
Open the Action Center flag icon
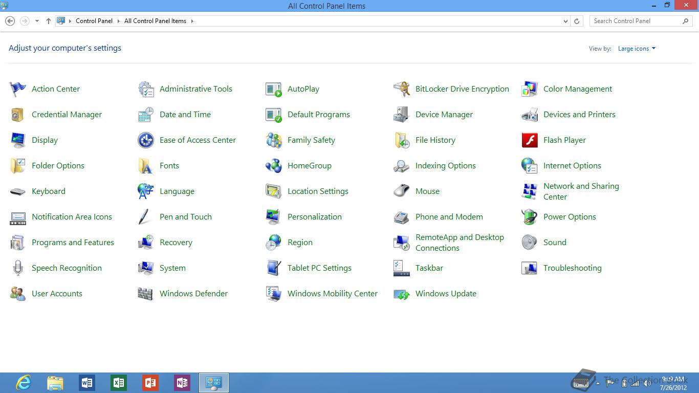click(18, 89)
